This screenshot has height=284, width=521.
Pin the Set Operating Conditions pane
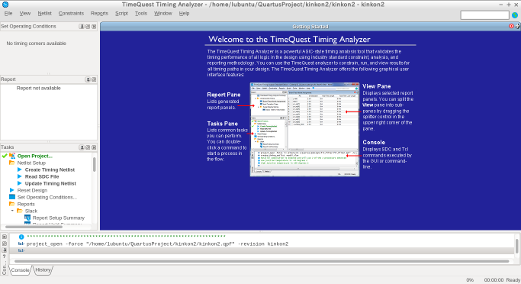[x=82, y=27]
